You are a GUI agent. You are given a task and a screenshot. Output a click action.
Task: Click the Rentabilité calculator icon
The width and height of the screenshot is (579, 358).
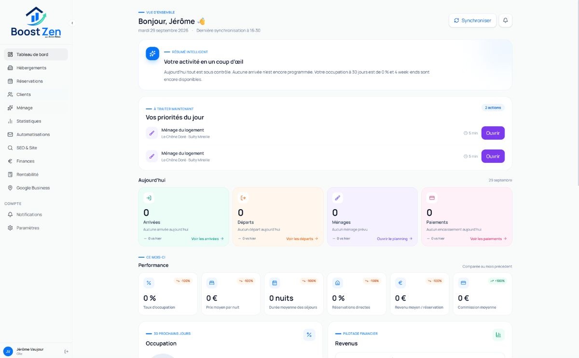10,174
